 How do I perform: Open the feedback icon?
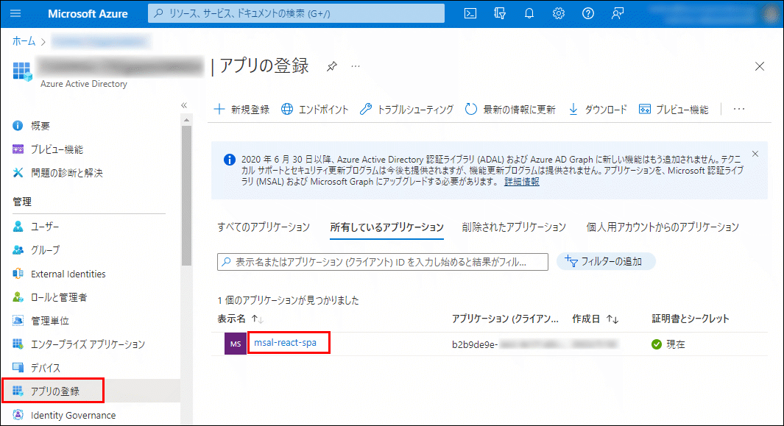pyautogui.click(x=618, y=13)
